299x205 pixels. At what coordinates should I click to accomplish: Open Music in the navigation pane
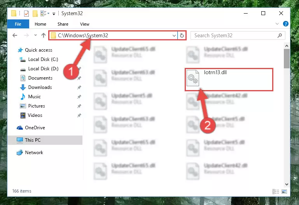[34, 97]
